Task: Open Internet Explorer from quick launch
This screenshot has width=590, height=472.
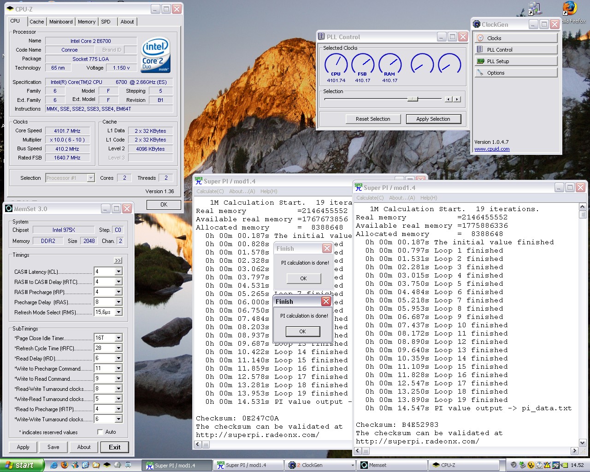Action: click(x=54, y=465)
